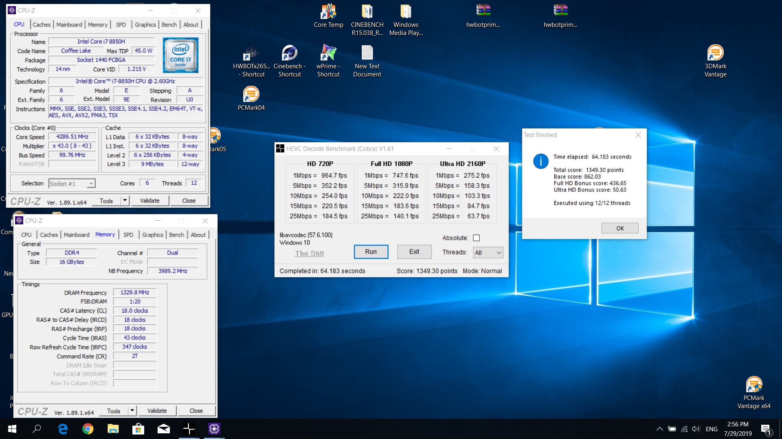Screen dimensions: 782x439
Task: Open the Bench tab in top CPU-Z
Action: (169, 24)
